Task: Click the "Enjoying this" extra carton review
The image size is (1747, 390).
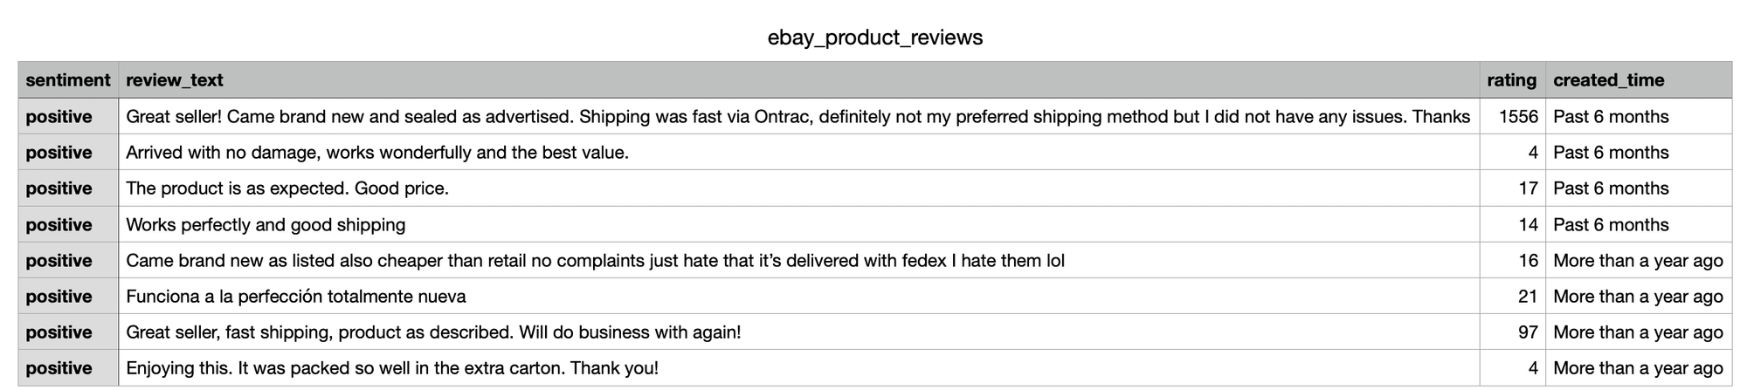Action: point(392,368)
